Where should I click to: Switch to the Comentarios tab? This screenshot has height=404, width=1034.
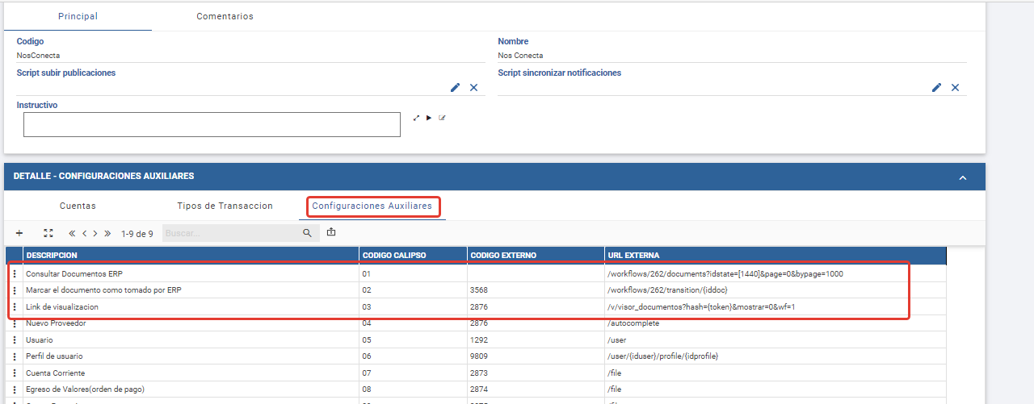[225, 16]
